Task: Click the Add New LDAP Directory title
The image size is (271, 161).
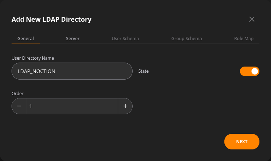Action: pyautogui.click(x=52, y=20)
